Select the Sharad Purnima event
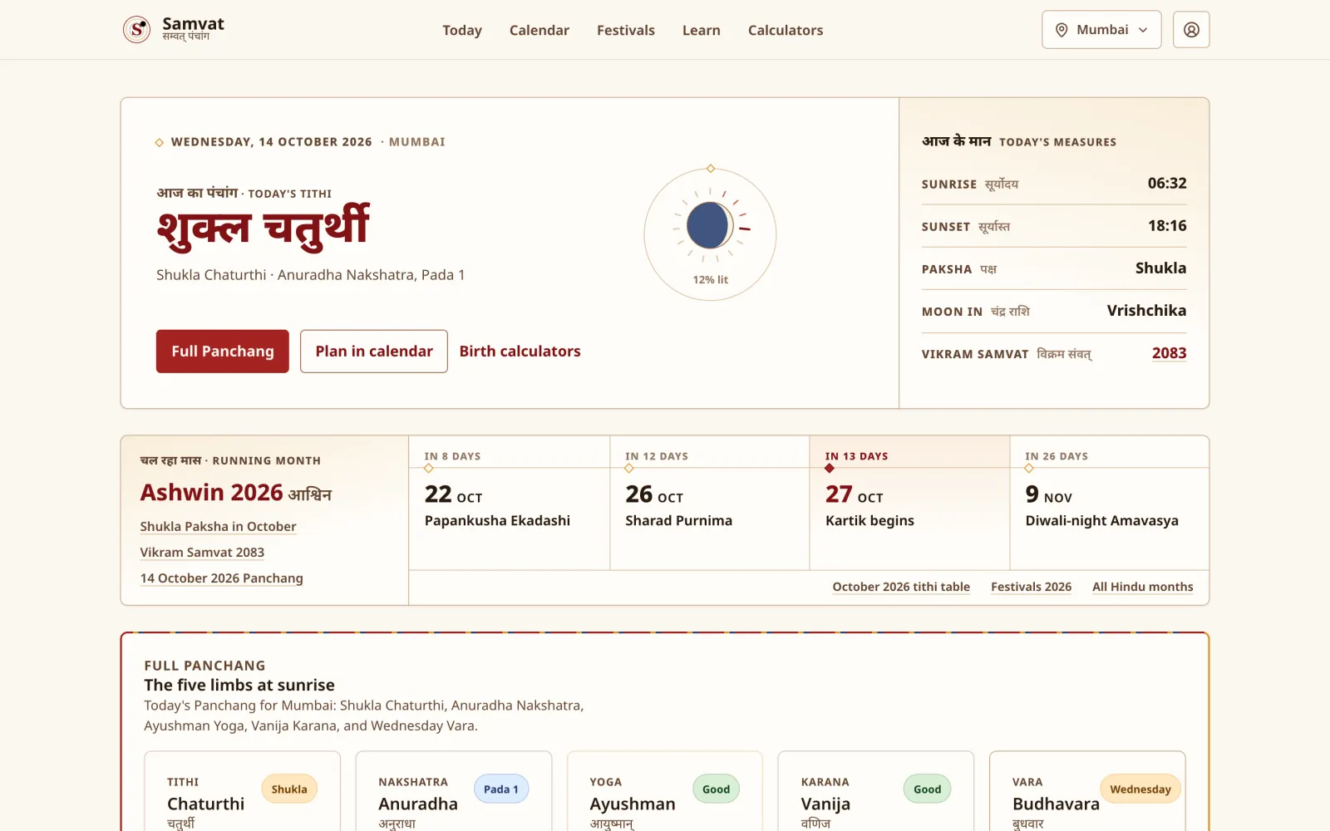 (710, 503)
